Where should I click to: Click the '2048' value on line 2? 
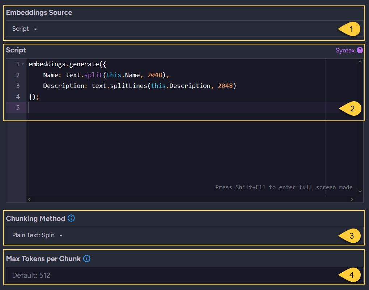(154, 75)
